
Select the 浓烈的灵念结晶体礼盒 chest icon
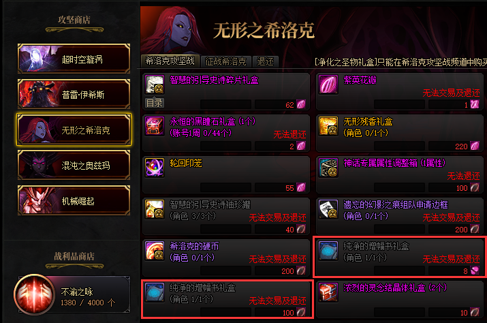[x=328, y=292]
